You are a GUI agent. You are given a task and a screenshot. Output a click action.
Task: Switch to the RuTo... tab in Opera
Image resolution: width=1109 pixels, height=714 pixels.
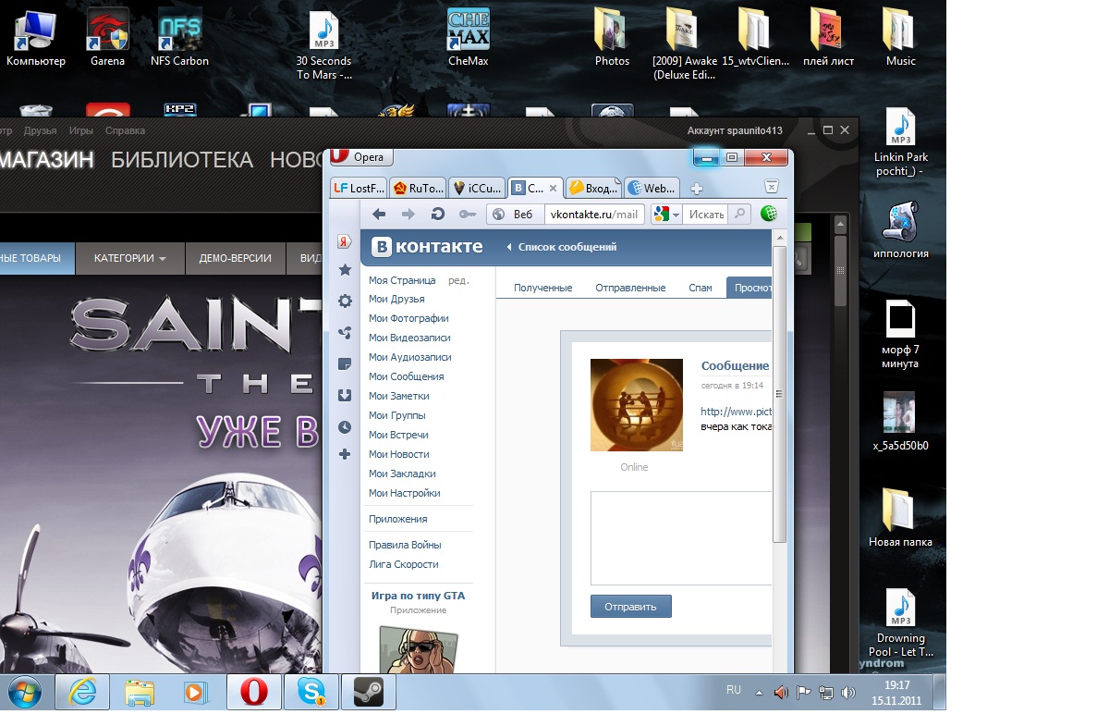coord(418,188)
